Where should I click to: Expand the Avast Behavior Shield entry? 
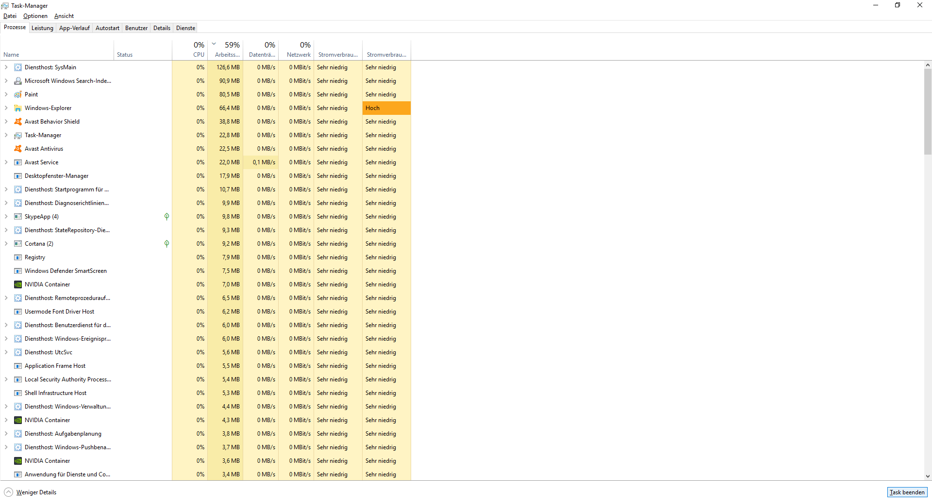point(6,122)
